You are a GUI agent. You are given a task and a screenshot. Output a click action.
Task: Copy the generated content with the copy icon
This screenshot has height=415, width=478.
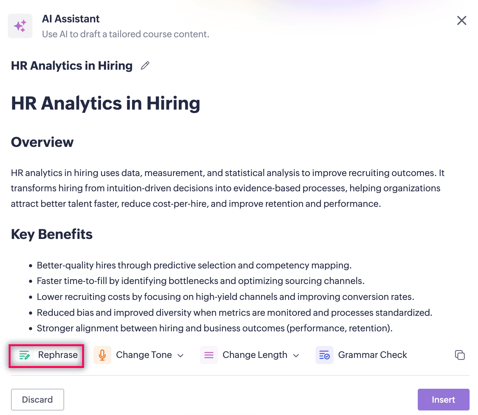pyautogui.click(x=460, y=355)
